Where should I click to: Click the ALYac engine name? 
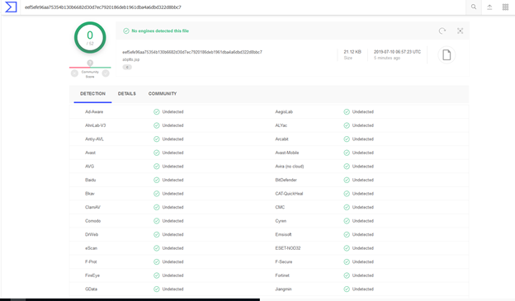pyautogui.click(x=281, y=125)
